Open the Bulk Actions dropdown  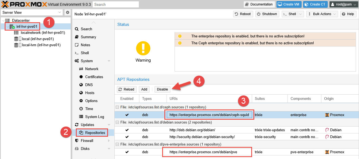tap(322, 14)
